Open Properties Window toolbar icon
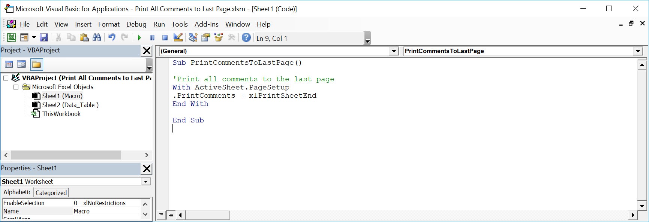Viewport: 649px width, 222px height. click(205, 37)
